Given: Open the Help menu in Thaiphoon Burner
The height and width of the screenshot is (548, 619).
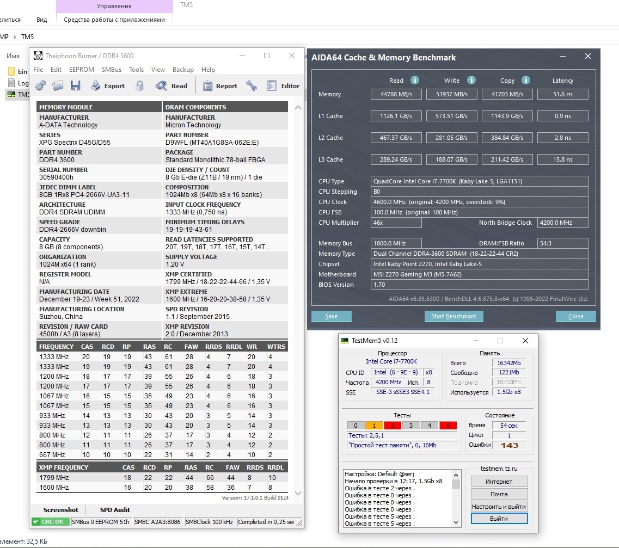Looking at the screenshot, I should click(208, 70).
